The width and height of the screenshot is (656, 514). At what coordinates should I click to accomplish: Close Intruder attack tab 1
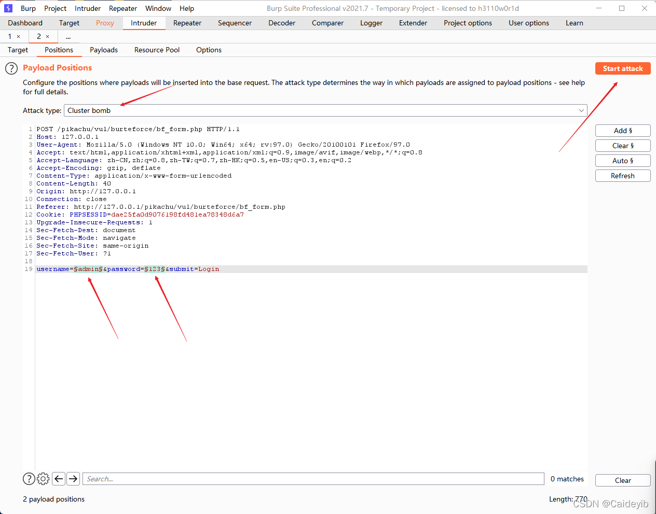[x=19, y=36]
